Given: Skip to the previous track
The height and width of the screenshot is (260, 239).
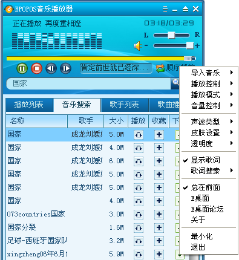Looking at the screenshot, I should [x=51, y=68].
